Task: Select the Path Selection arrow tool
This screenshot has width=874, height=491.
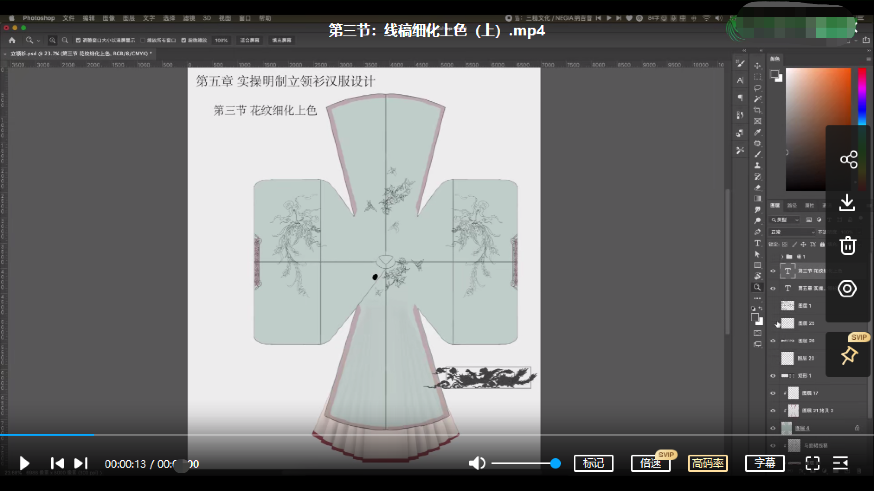Action: coord(757,254)
